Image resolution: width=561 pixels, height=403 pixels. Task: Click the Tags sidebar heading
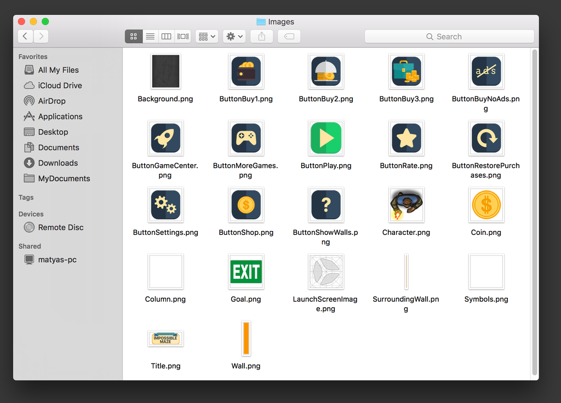click(x=26, y=197)
